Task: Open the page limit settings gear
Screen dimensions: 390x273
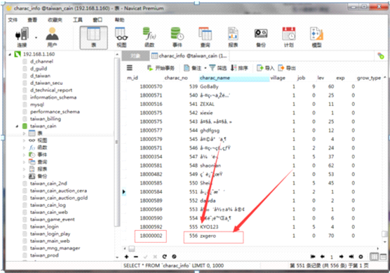Action: 361,257
